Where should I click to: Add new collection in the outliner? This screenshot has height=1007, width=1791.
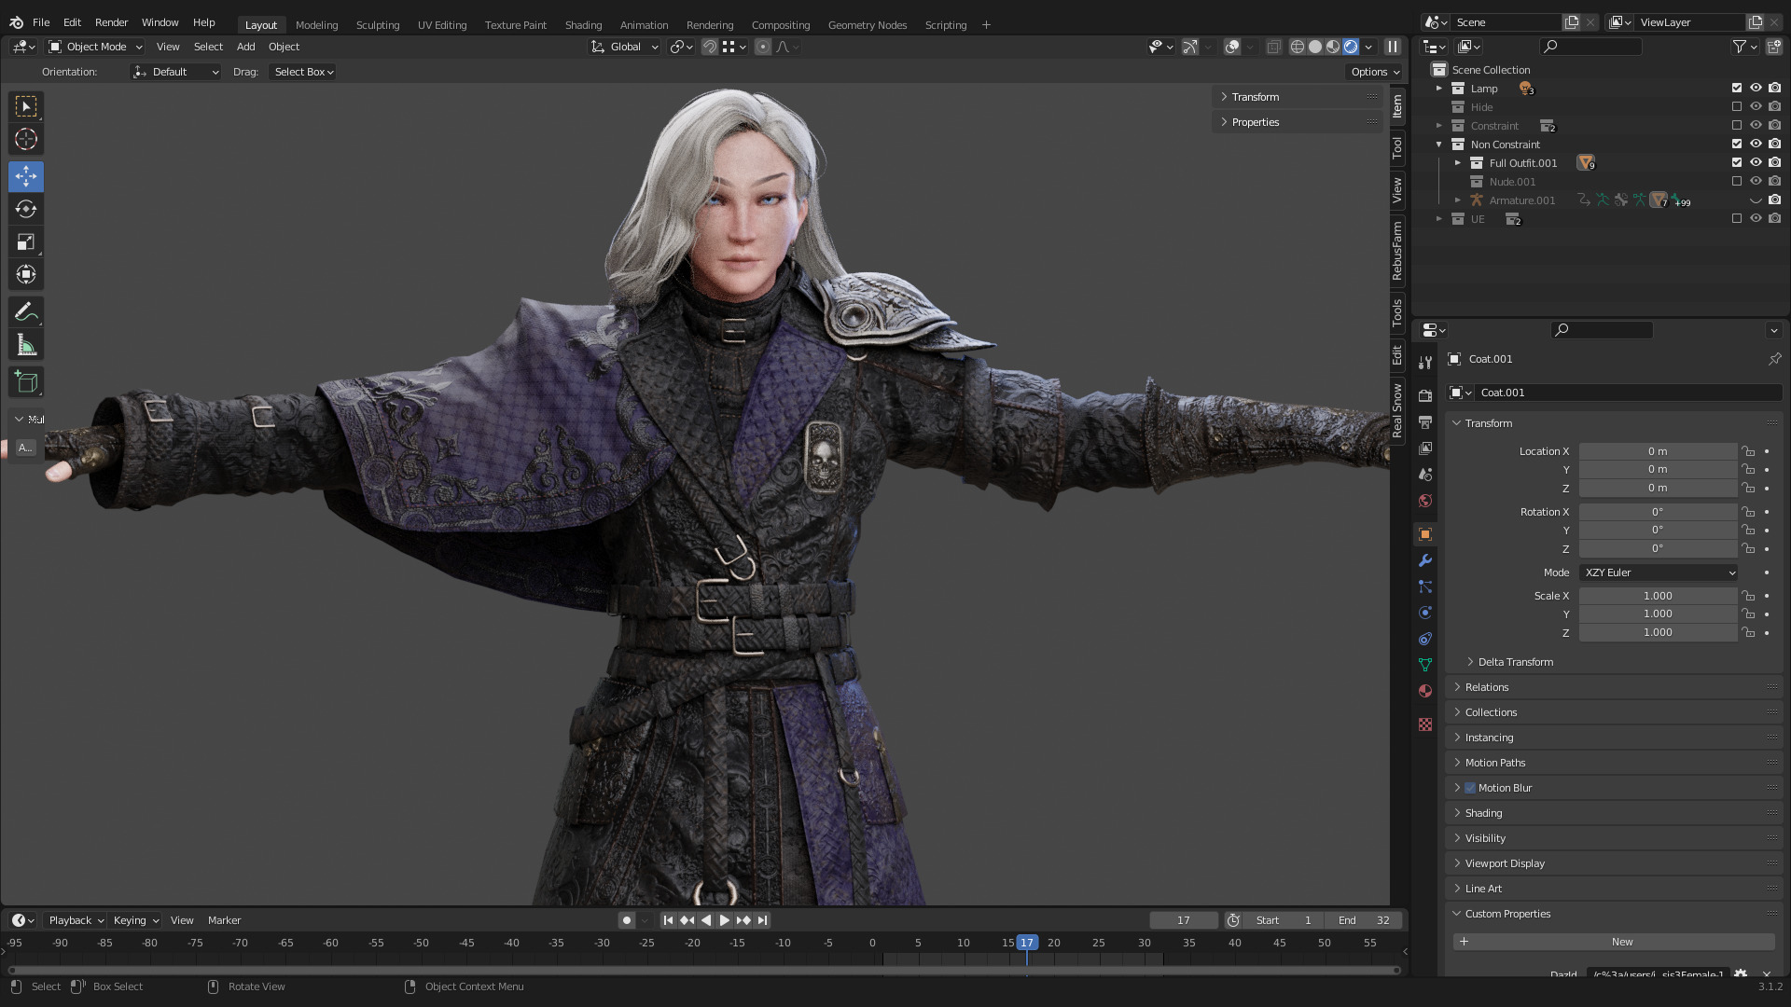click(1773, 47)
